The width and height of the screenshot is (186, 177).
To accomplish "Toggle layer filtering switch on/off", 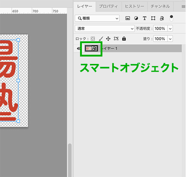I will 171,18.
